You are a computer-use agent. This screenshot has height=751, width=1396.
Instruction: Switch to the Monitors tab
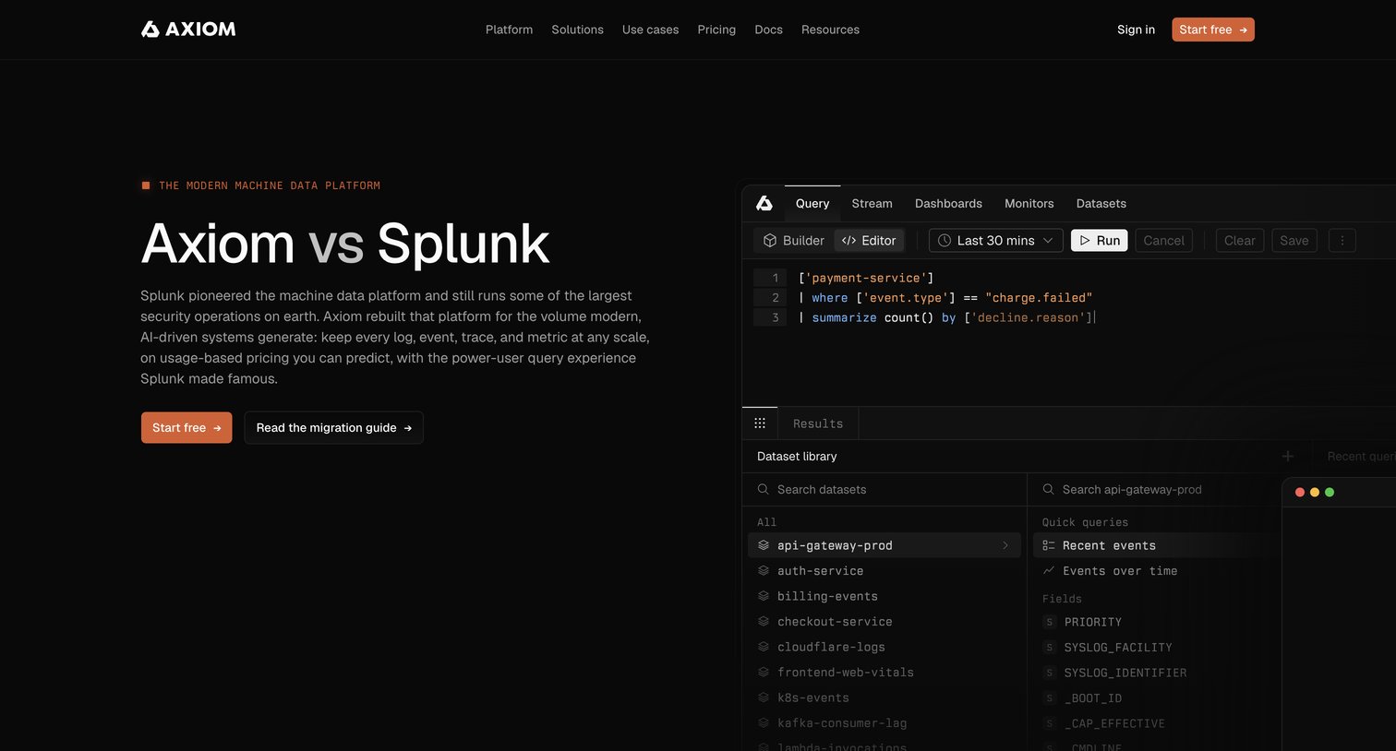(1029, 203)
